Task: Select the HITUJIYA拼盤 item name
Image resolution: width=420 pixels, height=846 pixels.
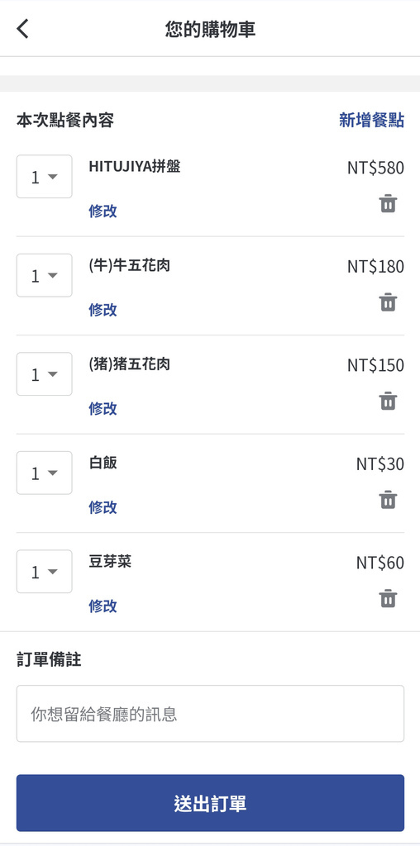Action: (135, 167)
